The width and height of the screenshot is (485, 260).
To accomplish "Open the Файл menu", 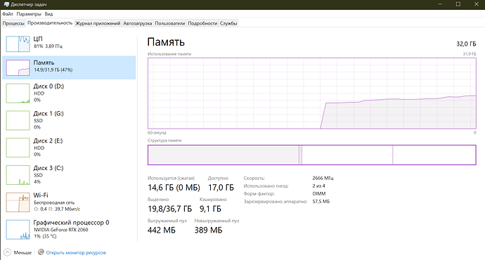I will pos(8,14).
